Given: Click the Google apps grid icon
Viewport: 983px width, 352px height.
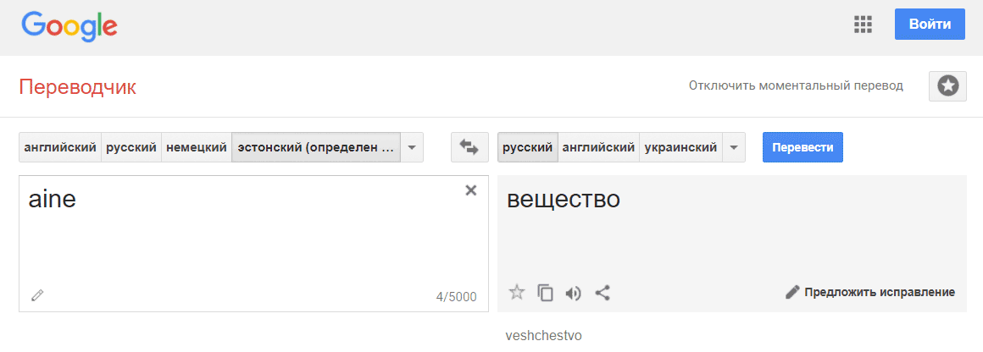Looking at the screenshot, I should tap(863, 25).
